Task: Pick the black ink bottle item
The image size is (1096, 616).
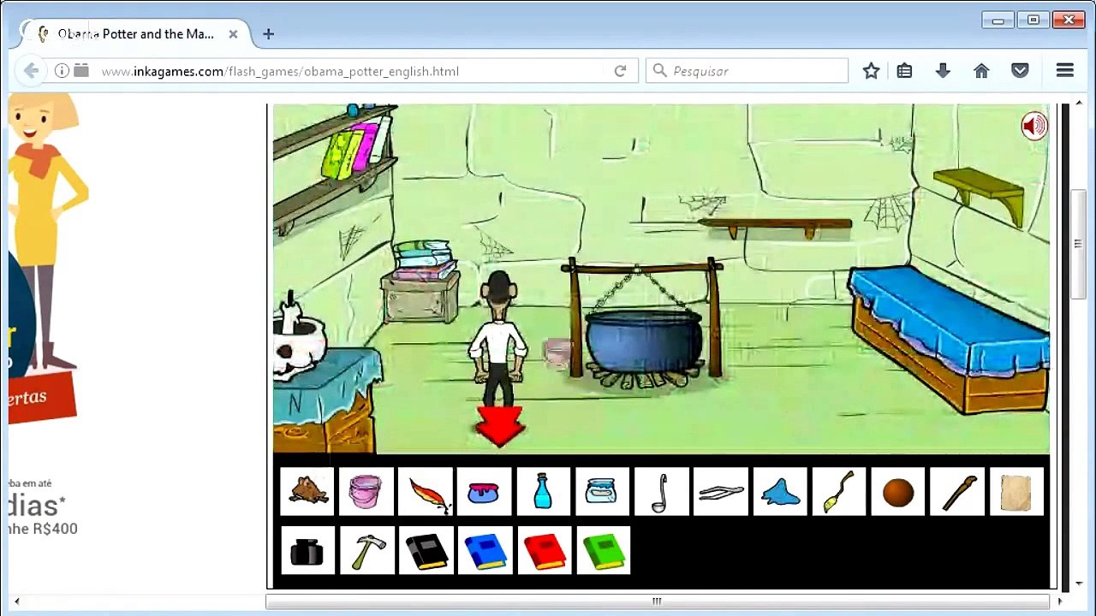Action: [x=307, y=550]
